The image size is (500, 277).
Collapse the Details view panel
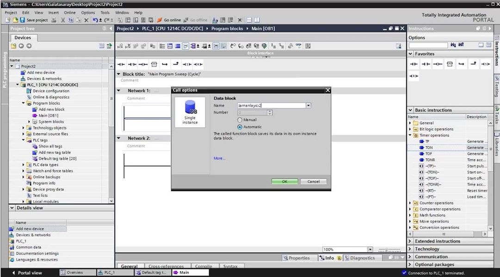coord(12,208)
